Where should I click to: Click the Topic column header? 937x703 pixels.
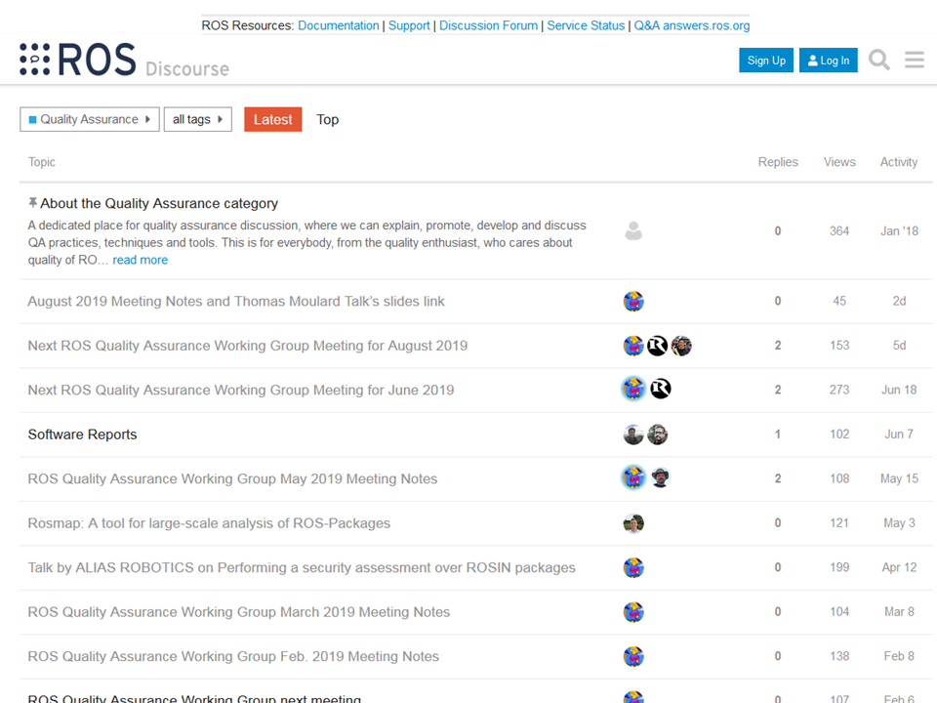tap(42, 162)
